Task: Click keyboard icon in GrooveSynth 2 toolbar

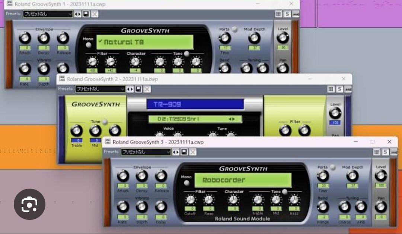Action: 348,89
